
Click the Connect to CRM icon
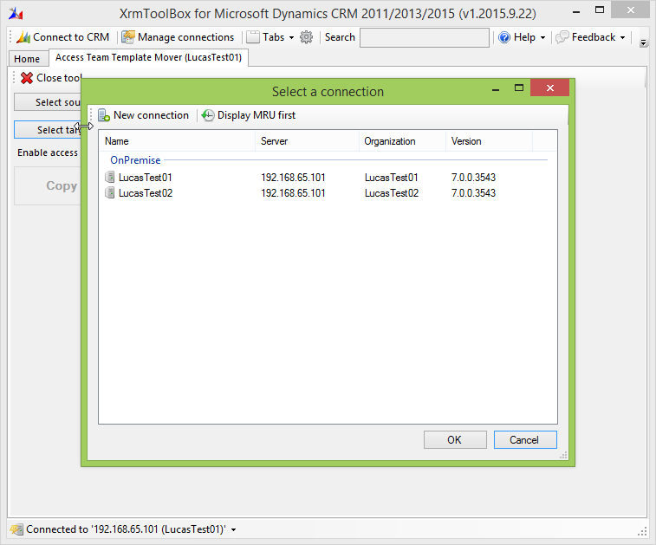(x=23, y=37)
